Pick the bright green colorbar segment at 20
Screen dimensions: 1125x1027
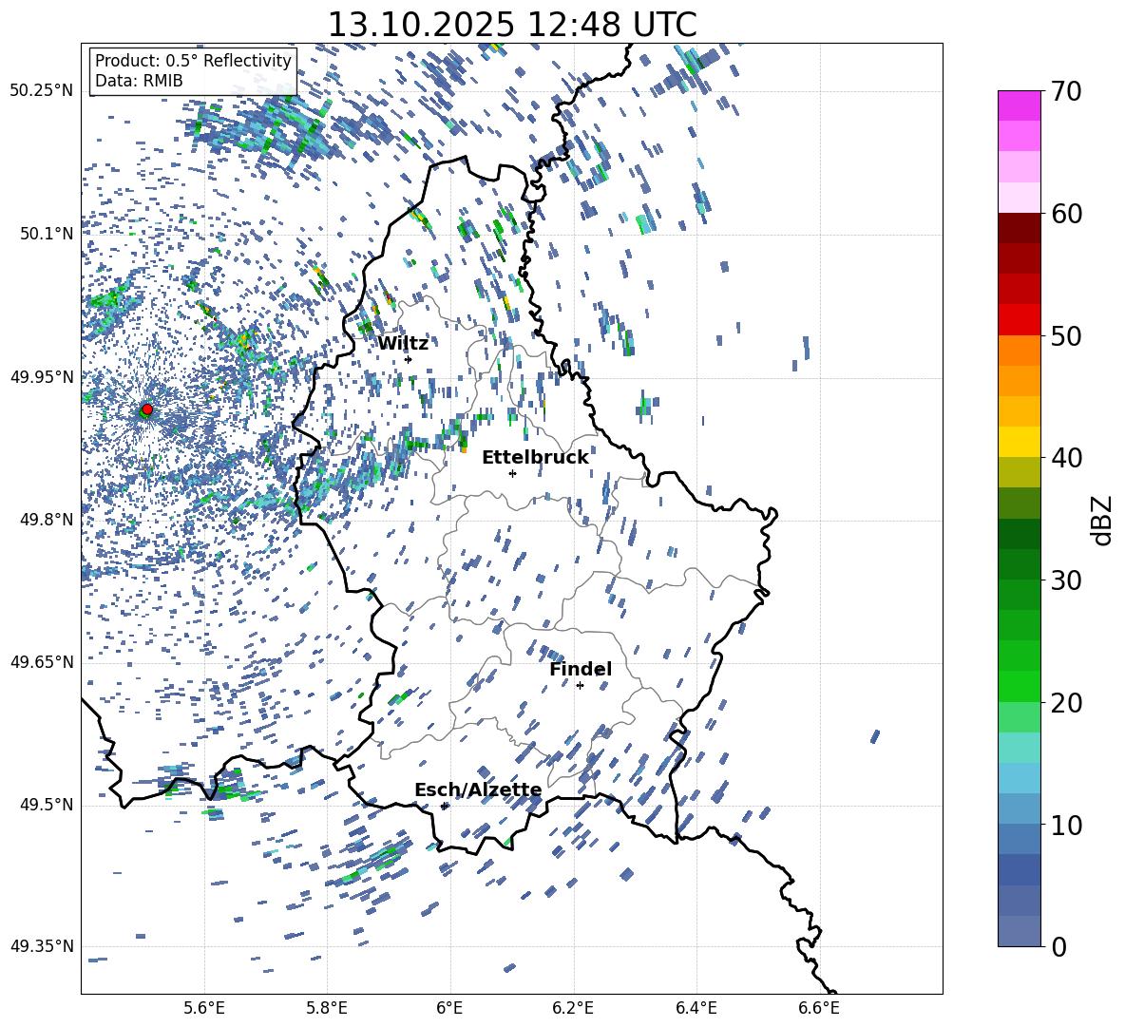tap(1019, 686)
